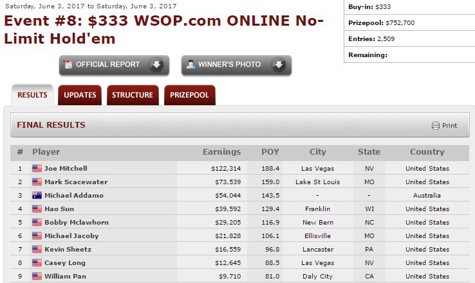Image resolution: width=475 pixels, height=283 pixels.
Task: Click the Prizepool $752,700 info row
Action: tap(409, 22)
